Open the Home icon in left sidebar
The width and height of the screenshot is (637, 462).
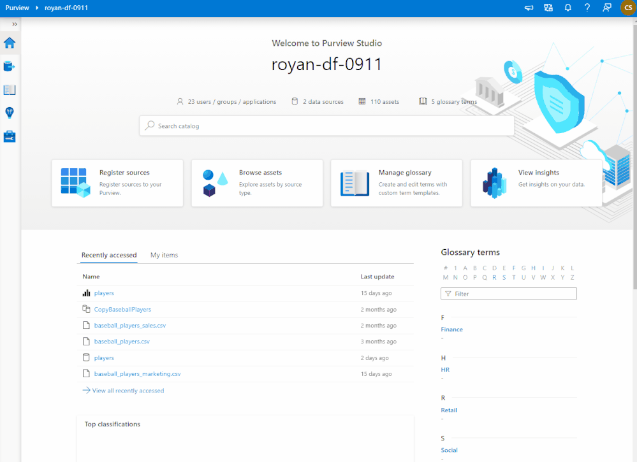pyautogui.click(x=10, y=43)
